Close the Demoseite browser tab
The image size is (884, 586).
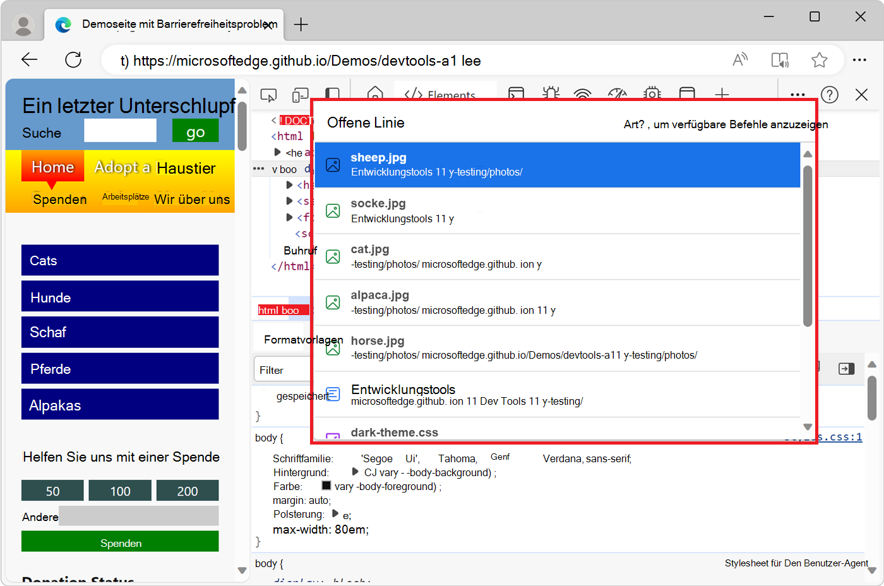[x=269, y=25]
